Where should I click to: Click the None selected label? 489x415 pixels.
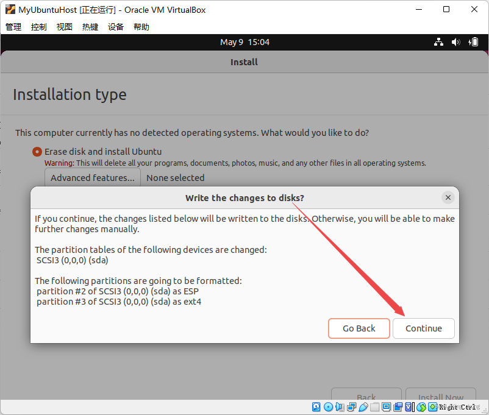tap(175, 178)
